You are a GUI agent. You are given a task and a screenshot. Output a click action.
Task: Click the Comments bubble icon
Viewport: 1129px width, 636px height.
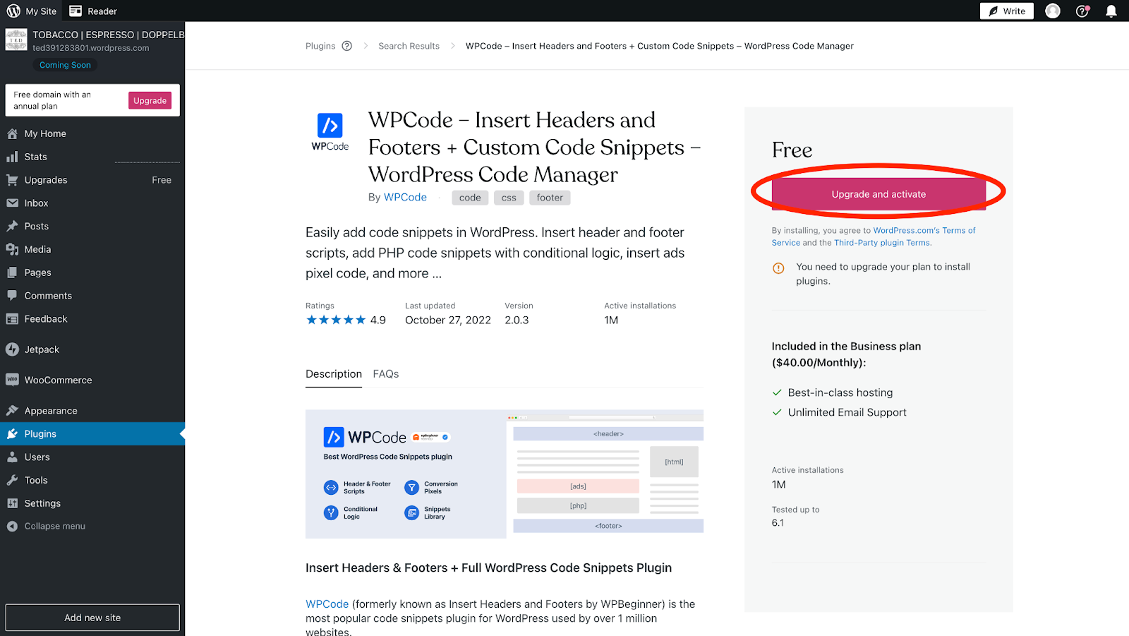pyautogui.click(x=12, y=296)
